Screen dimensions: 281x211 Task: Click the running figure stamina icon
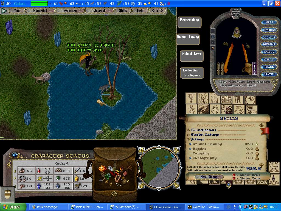[39, 179]
